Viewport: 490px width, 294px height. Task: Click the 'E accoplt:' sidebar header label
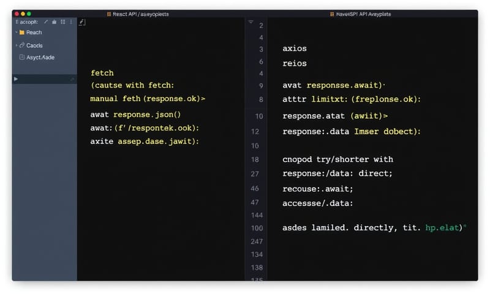(26, 22)
